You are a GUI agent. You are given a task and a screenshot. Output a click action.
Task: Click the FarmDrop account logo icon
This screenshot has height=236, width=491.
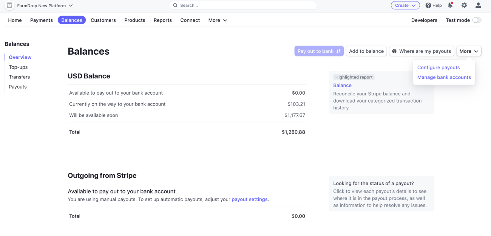[9, 6]
